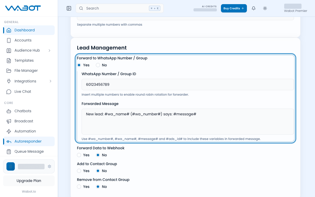Click the Autoresponder reply arrows icon
Screen dimensions: 315x197
[x=9, y=141]
